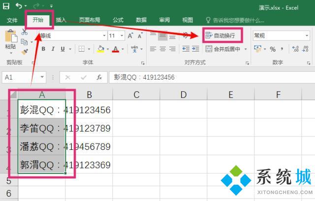Apply comma style

click(282, 49)
